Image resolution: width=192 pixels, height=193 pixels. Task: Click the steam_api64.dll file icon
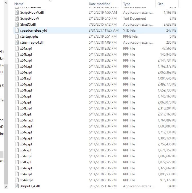coord(17,42)
